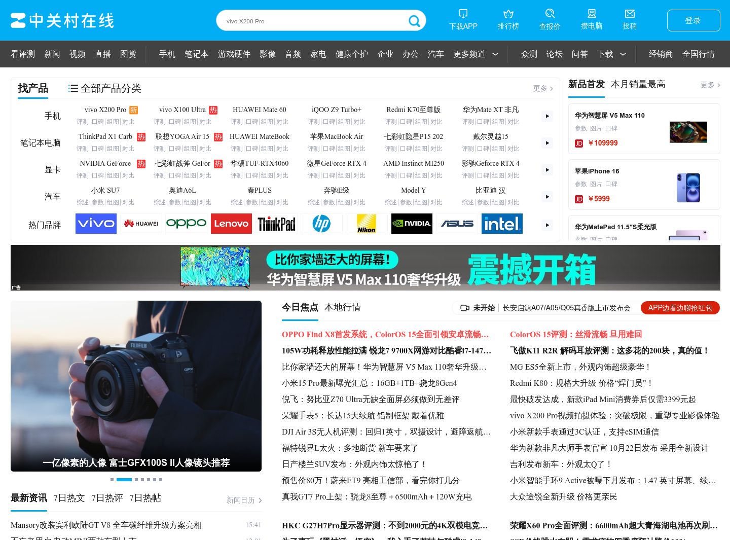Open Redmi K80 规格大升级 article
Screen dimensions: 730x540
(581, 383)
